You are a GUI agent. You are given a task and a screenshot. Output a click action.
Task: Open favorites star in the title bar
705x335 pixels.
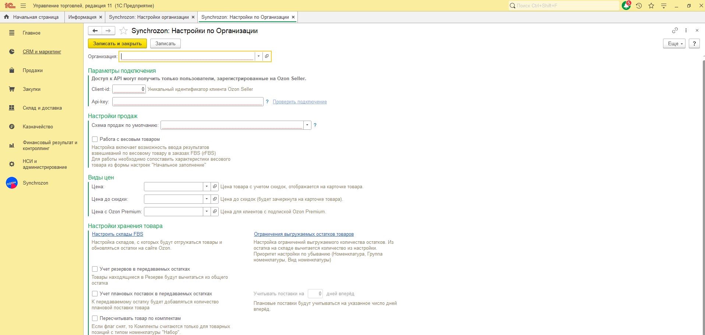[651, 6]
